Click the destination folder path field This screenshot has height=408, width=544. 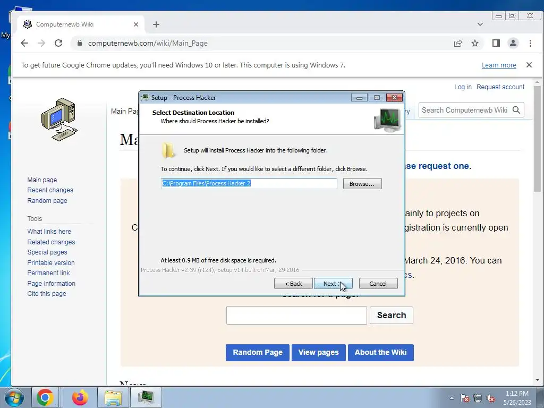(249, 183)
